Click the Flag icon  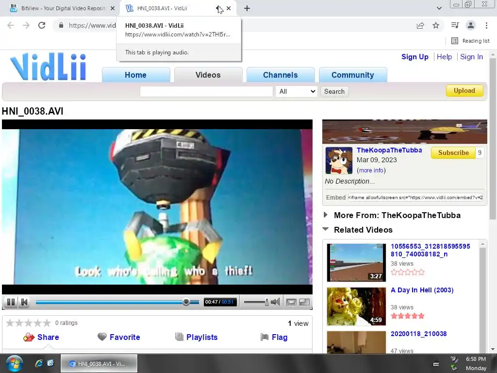(265, 337)
